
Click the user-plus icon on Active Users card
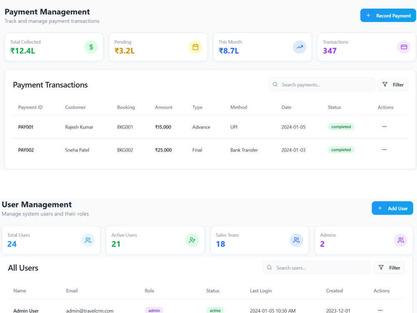click(x=192, y=240)
